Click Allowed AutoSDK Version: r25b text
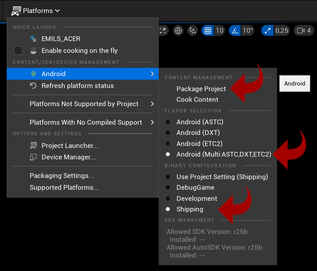Screen dimensions: 317x271 [214, 247]
